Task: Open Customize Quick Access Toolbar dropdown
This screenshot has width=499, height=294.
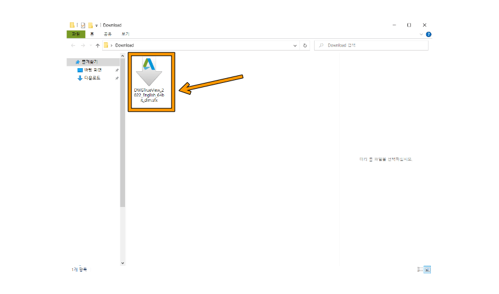Action: coord(96,25)
